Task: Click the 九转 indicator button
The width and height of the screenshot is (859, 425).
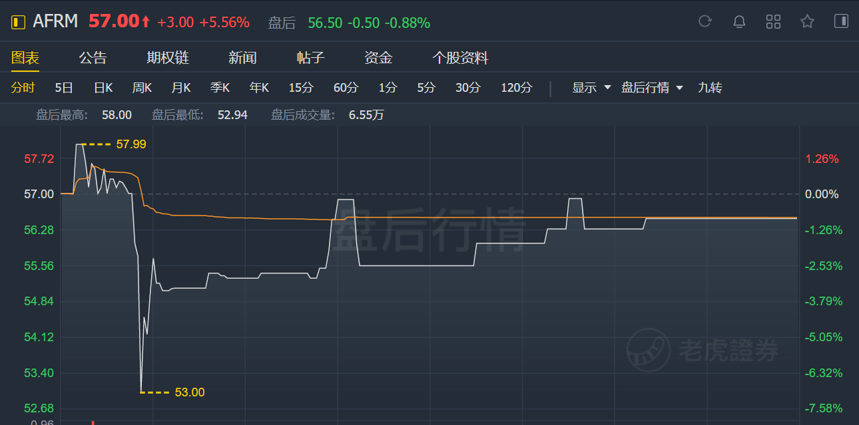Action: click(x=710, y=88)
